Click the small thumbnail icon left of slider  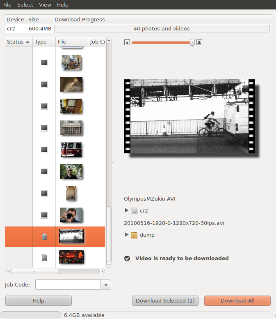127,42
